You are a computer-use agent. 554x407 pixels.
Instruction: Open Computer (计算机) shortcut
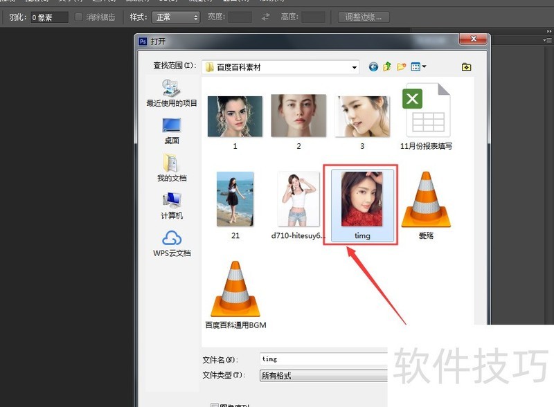click(172, 206)
